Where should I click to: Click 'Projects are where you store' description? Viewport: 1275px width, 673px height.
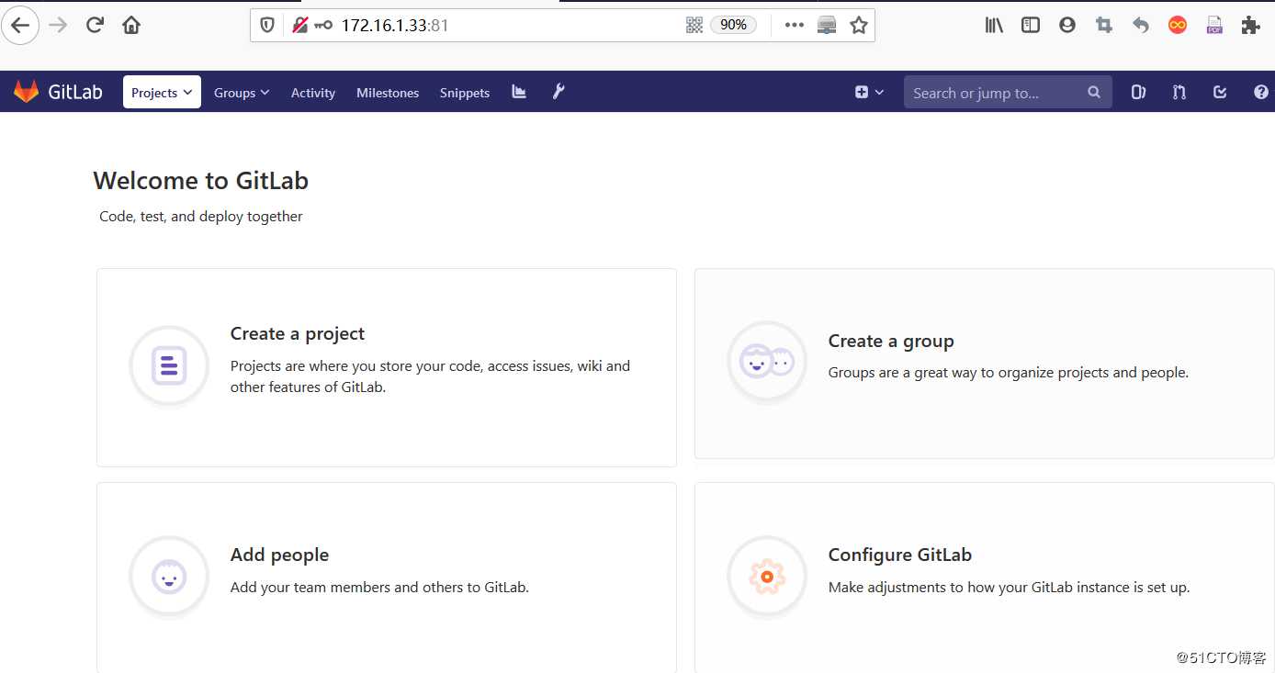point(430,376)
